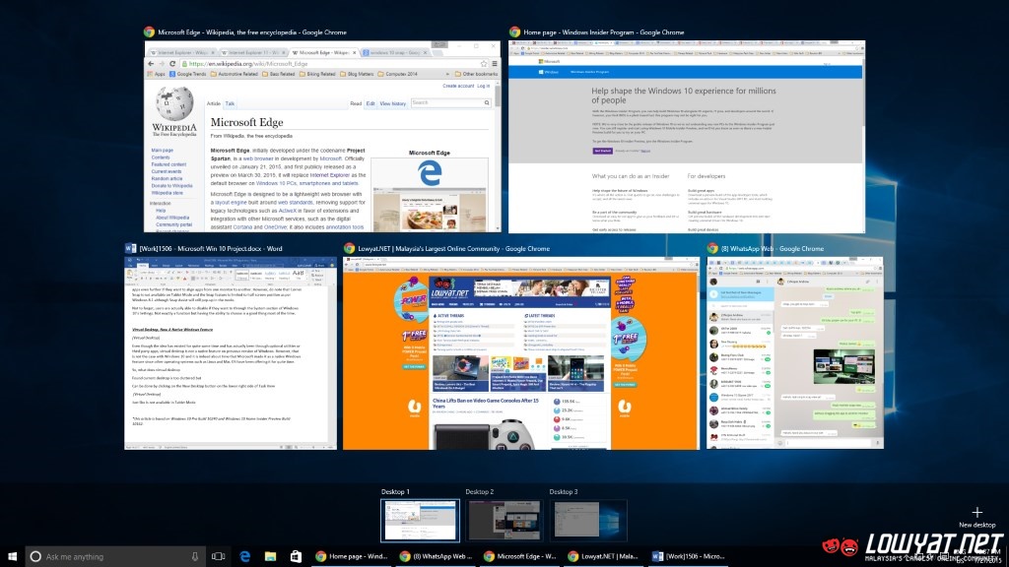Reload the Wikipedia page in Chrome
Viewport: 1009px width, 567px height.
tap(172, 64)
